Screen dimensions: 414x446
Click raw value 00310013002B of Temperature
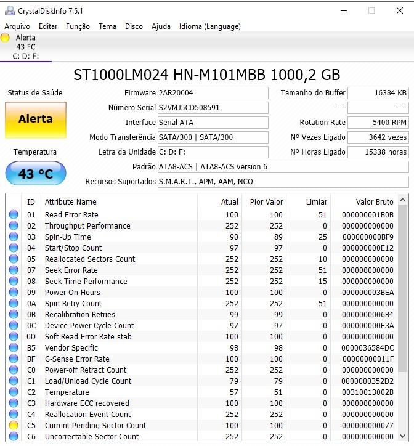368,392
